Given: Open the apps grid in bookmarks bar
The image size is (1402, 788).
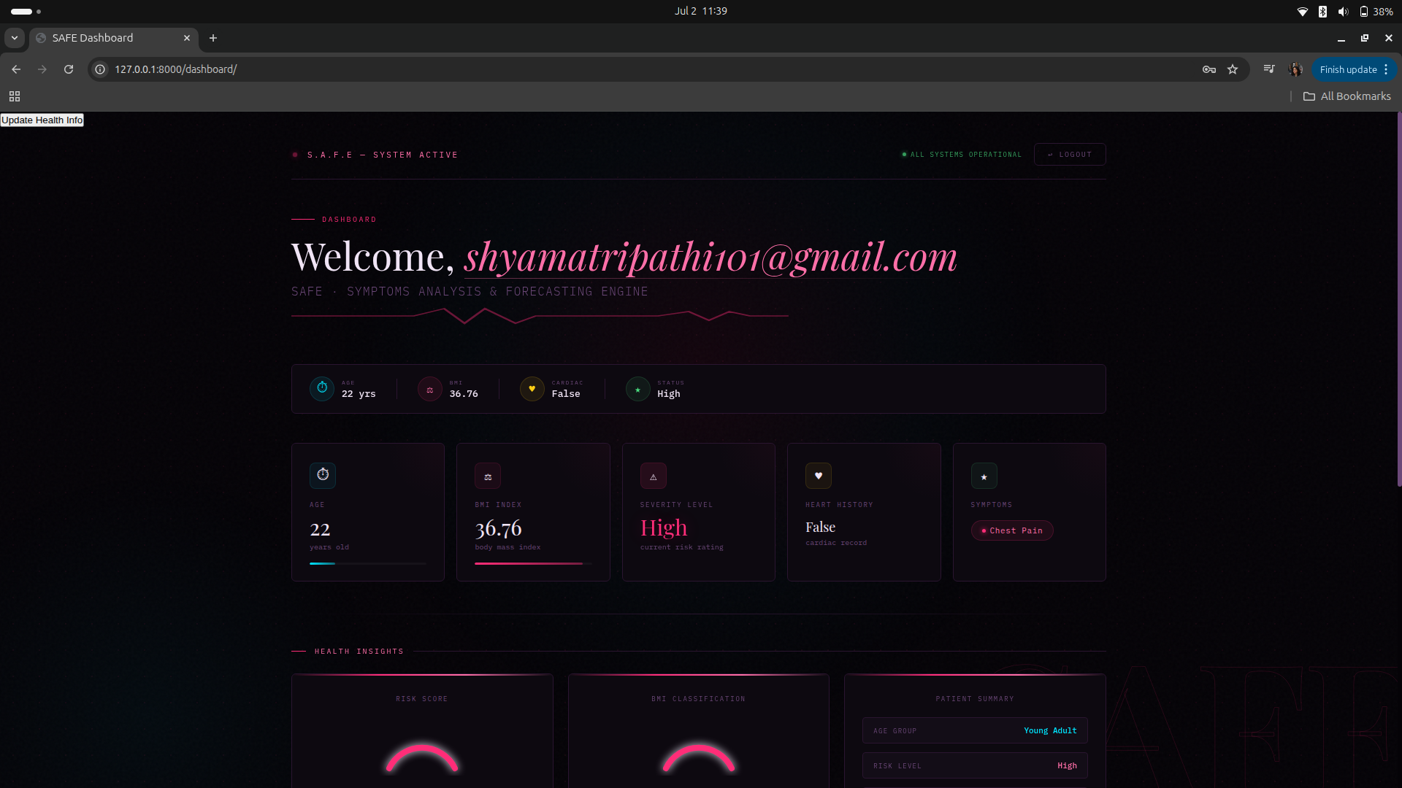Looking at the screenshot, I should tap(15, 96).
